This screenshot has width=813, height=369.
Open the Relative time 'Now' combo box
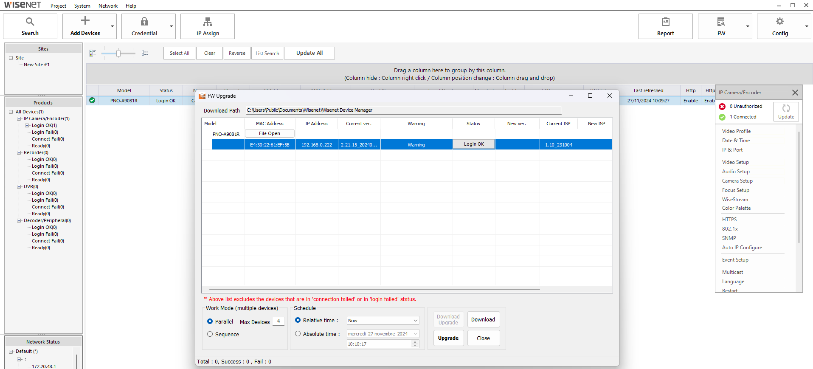[x=383, y=321]
